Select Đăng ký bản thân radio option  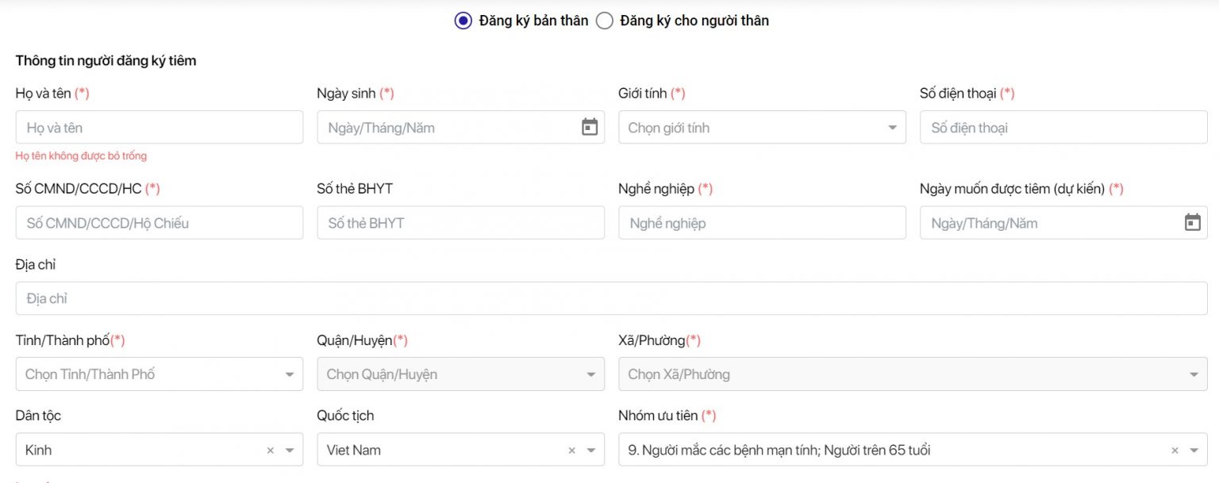(x=463, y=21)
